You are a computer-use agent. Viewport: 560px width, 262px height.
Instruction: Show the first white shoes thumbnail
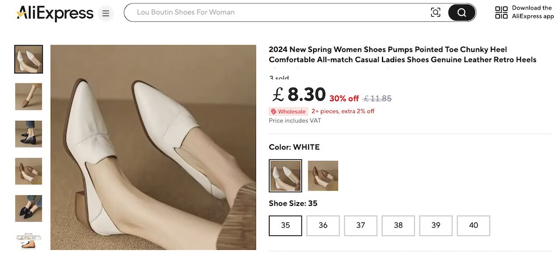29,59
